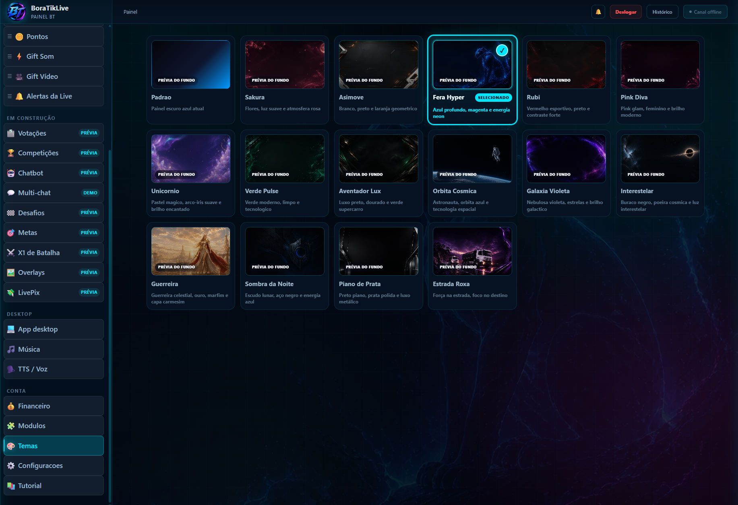Click the sidebar vertical scrollbar
Image resolution: width=738 pixels, height=505 pixels.
[x=110, y=326]
